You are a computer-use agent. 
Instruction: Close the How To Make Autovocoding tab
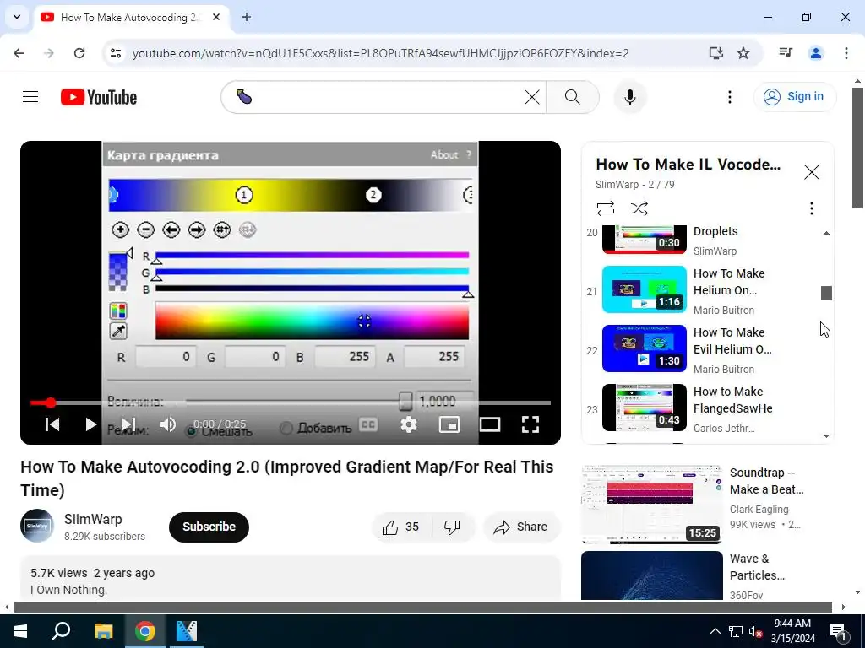coord(216,17)
